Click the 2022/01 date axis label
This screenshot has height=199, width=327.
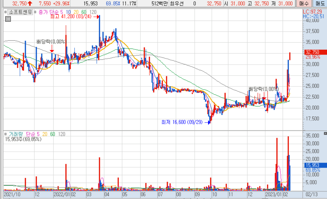click(x=62, y=195)
